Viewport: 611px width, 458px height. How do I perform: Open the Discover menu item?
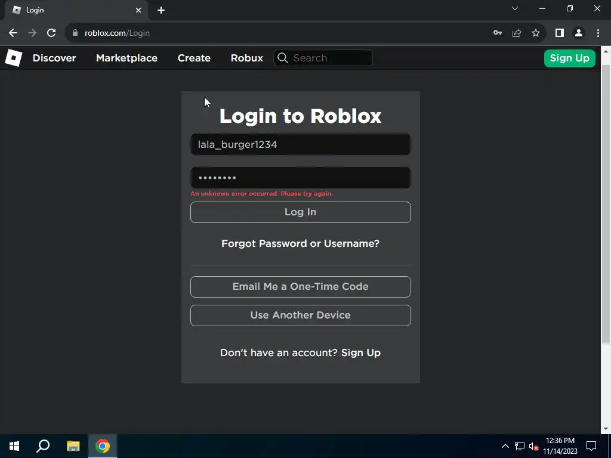pyautogui.click(x=54, y=58)
